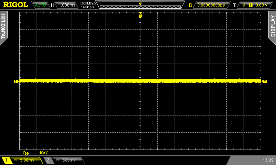Click the trigger marker in the memory overview bar
Screen dimensions: 276x165
[140, 3]
